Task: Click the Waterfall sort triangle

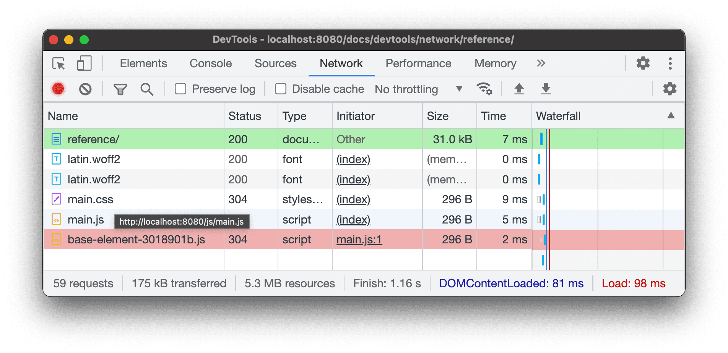Action: [x=672, y=115]
